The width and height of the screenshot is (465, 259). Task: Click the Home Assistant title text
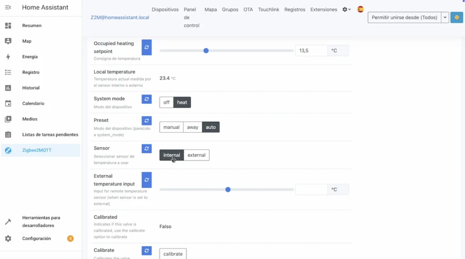[45, 7]
